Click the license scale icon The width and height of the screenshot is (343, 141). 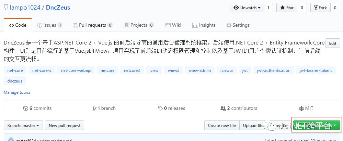301,108
